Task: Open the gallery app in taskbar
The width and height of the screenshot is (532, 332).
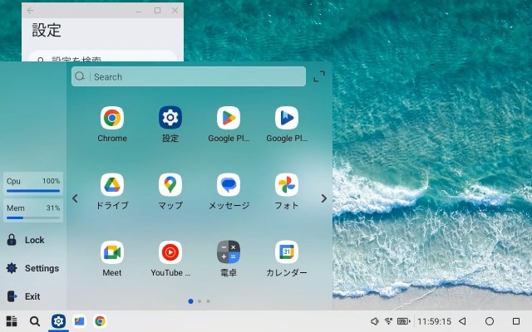Action: coord(80,321)
